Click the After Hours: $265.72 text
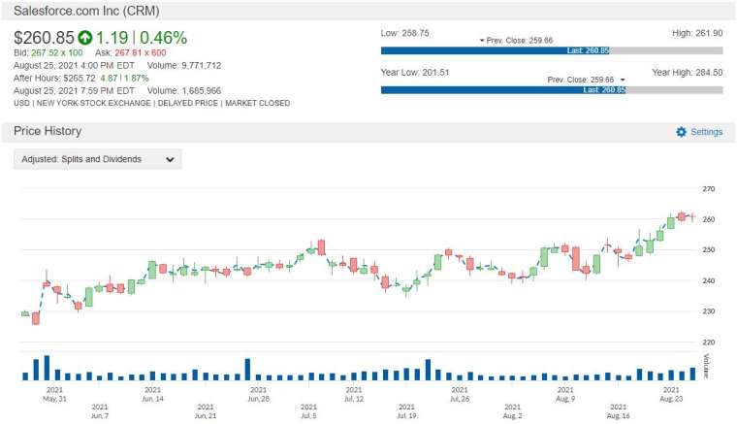The width and height of the screenshot is (737, 424). (x=54, y=79)
